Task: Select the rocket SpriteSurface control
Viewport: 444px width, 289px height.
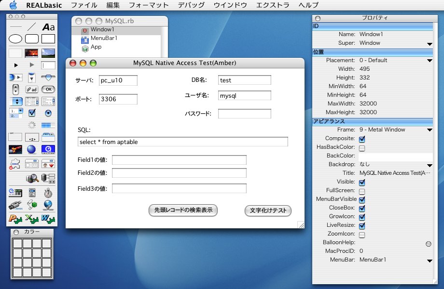Action: (x=15, y=149)
